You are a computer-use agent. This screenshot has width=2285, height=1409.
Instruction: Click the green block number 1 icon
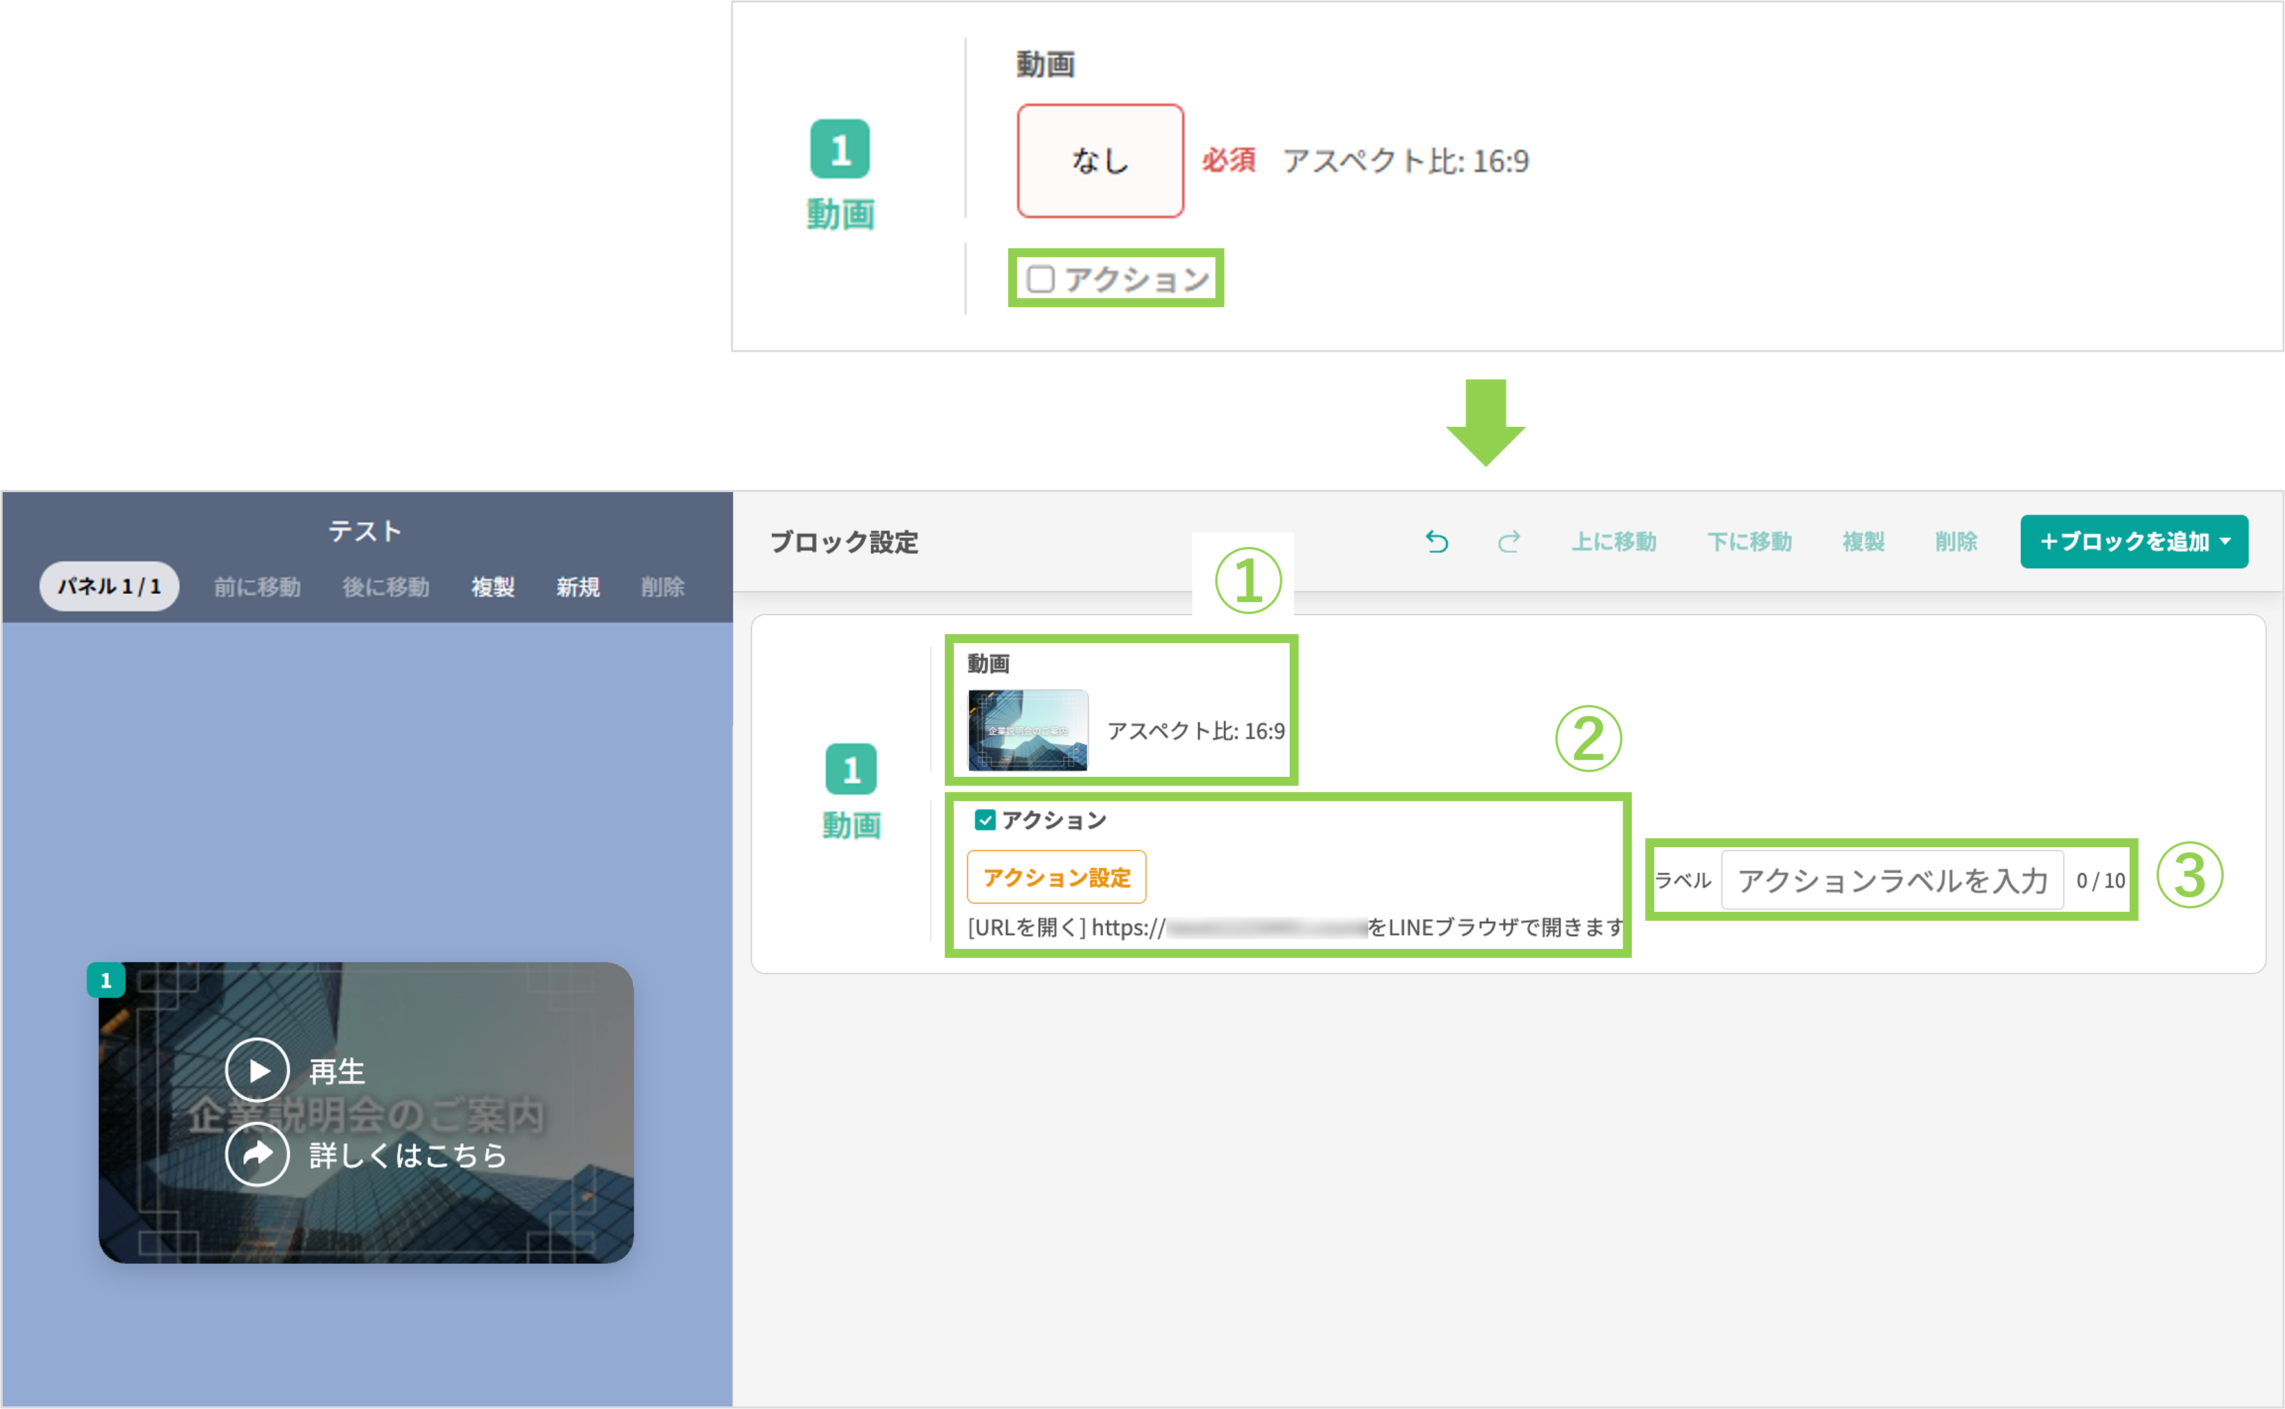point(850,768)
